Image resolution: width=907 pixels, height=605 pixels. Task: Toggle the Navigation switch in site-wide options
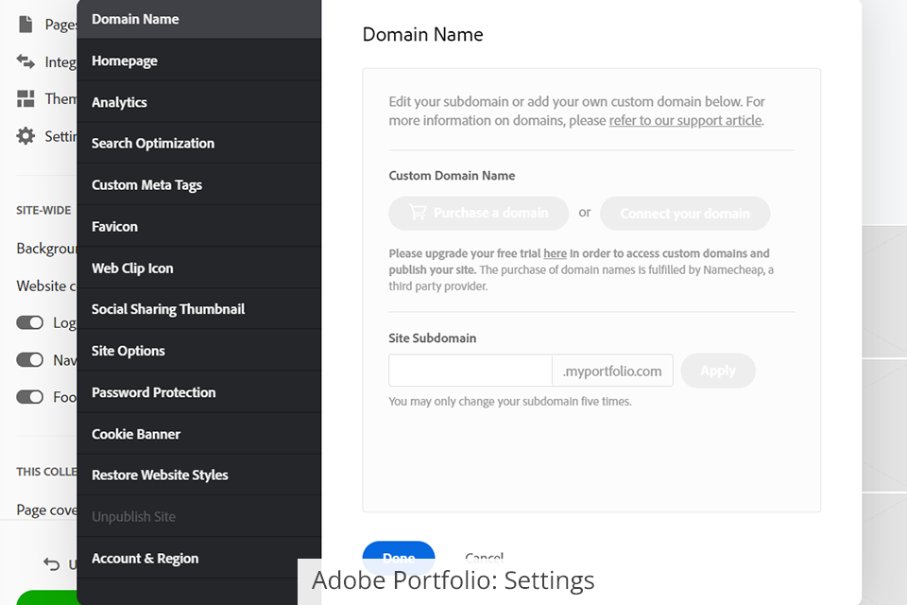30,359
